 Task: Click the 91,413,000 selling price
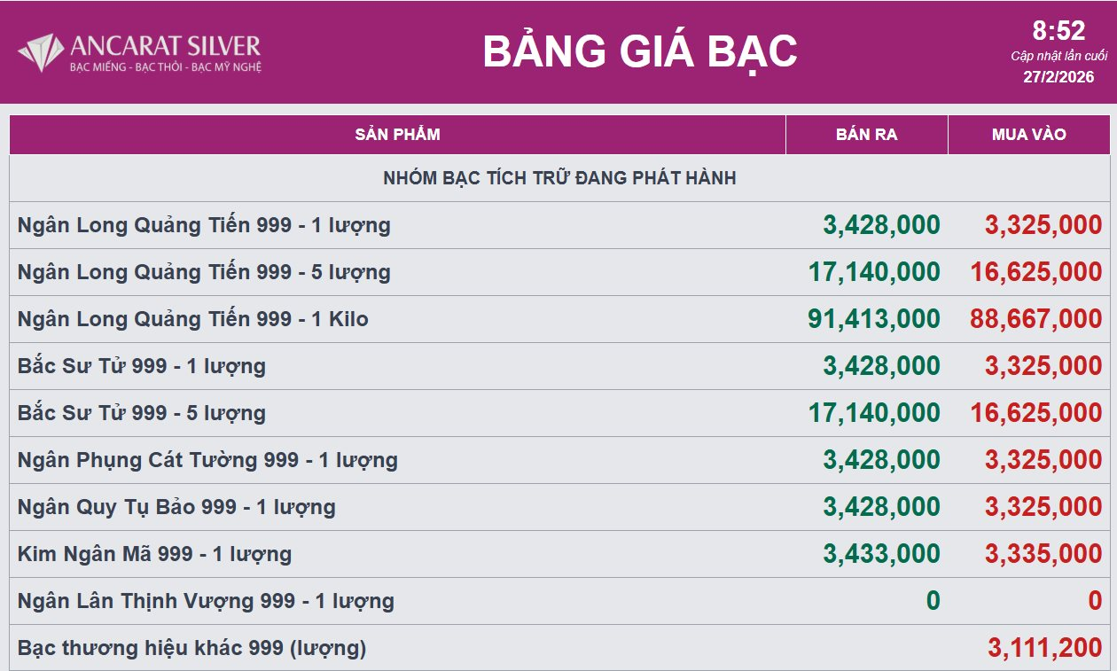[873, 319]
